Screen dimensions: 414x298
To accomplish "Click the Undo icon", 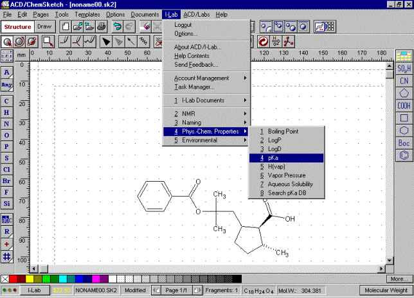I will (x=118, y=26).
